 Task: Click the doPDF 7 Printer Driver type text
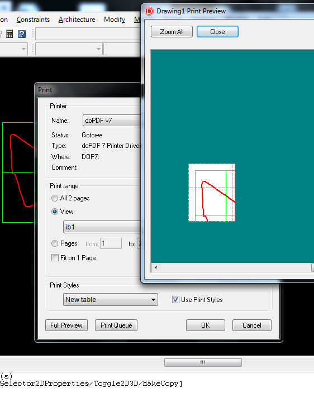point(111,146)
